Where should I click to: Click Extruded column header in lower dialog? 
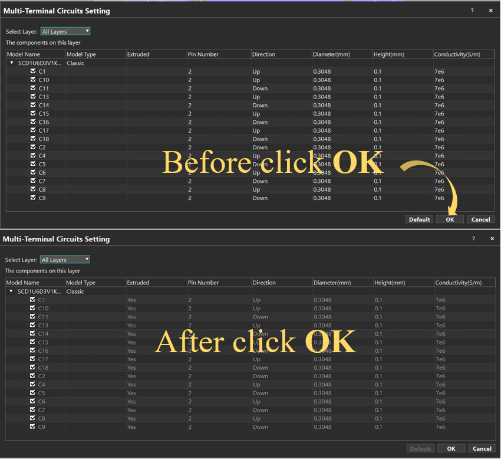point(157,283)
